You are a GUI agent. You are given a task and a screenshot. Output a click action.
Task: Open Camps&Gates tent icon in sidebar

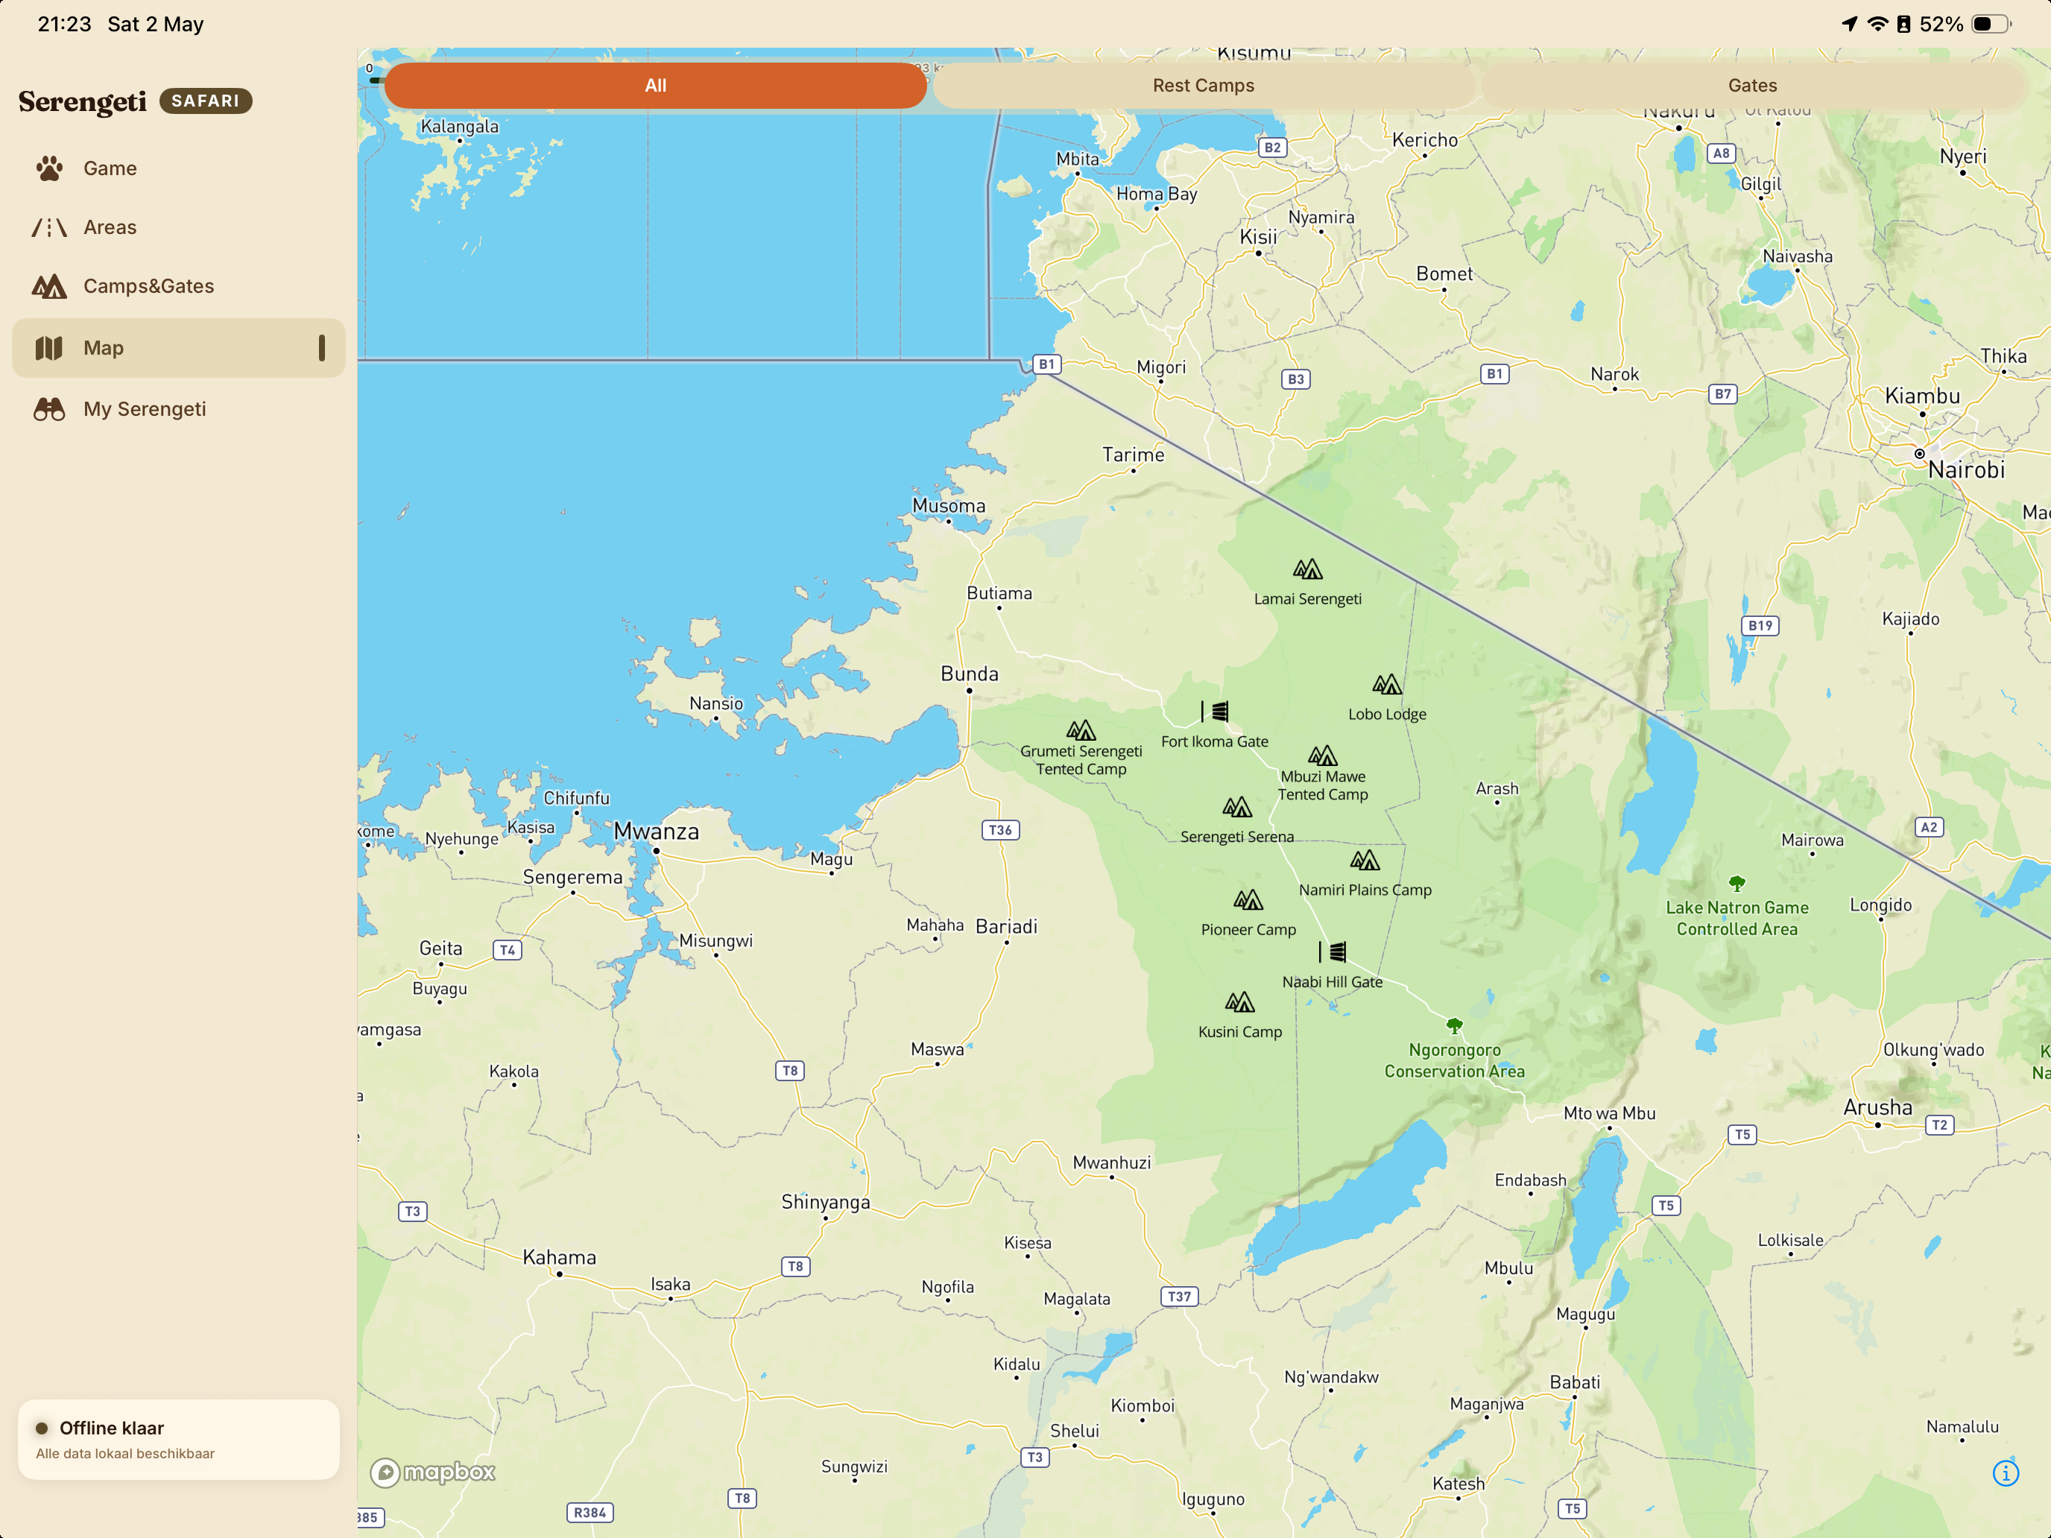(x=49, y=286)
